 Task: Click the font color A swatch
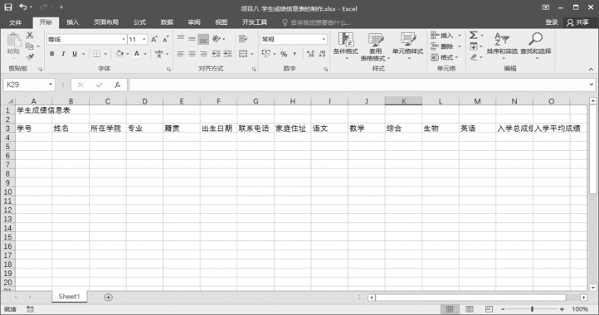137,54
